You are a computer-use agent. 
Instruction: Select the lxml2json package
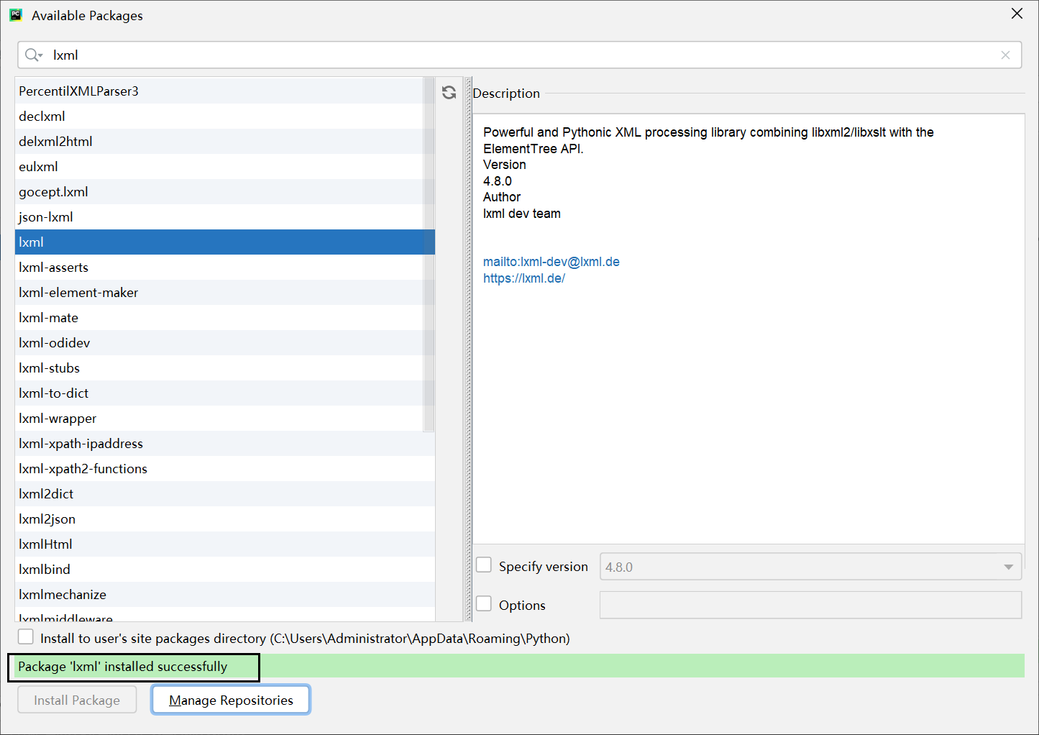(x=225, y=519)
